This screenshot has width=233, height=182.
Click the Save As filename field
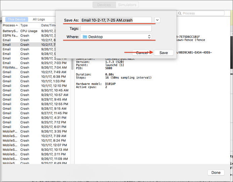116,20
